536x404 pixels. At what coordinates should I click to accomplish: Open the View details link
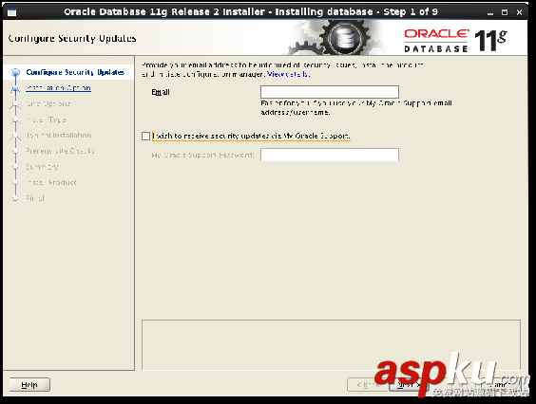[x=288, y=74]
